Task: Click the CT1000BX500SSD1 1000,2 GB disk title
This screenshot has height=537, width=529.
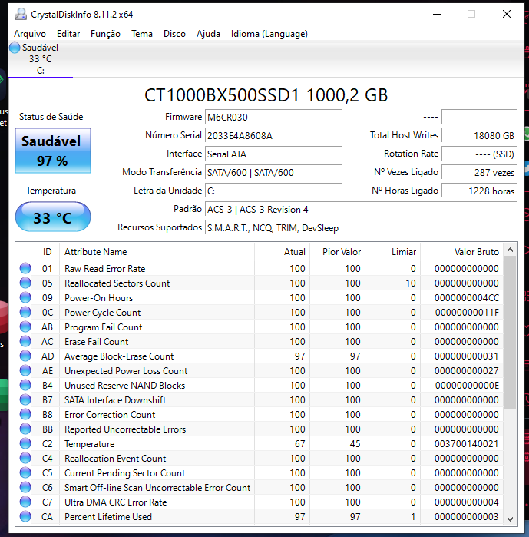Action: tap(266, 94)
